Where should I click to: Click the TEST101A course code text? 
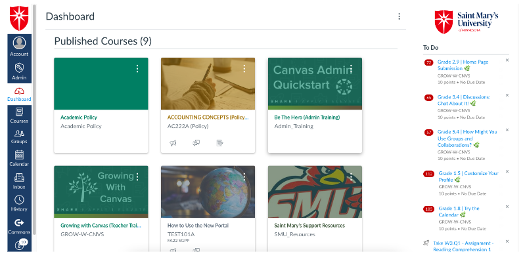181,234
